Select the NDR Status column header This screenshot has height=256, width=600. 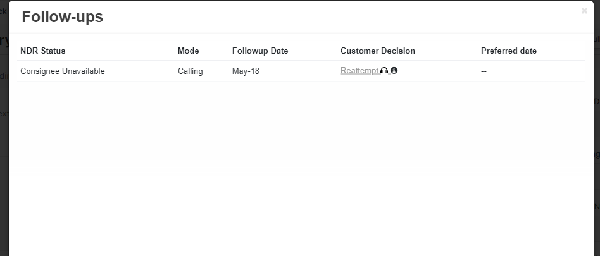click(43, 51)
